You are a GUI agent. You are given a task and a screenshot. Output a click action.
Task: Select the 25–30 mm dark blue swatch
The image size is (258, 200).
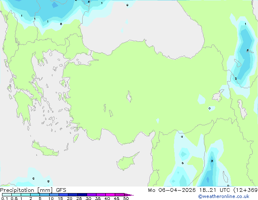tap(82, 195)
